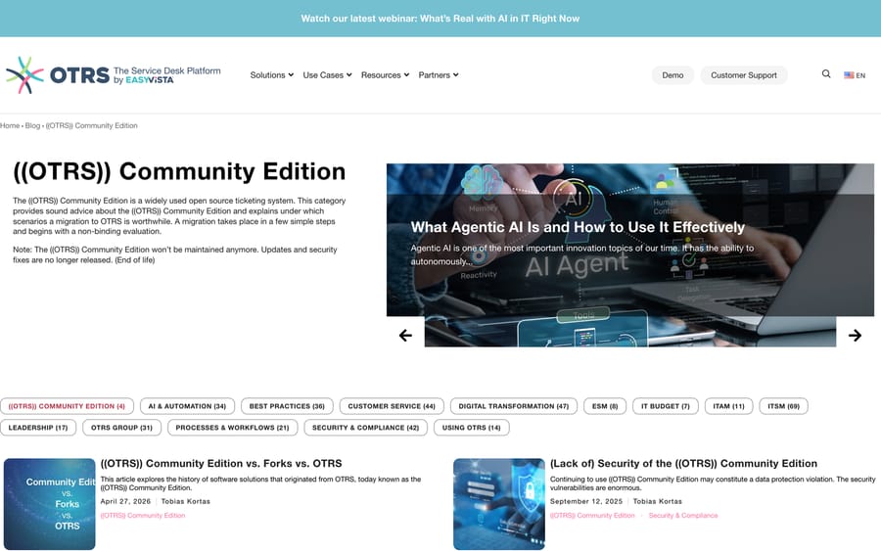Click the date September 12, 2025
Screen dimensions: 881x551
coord(586,501)
